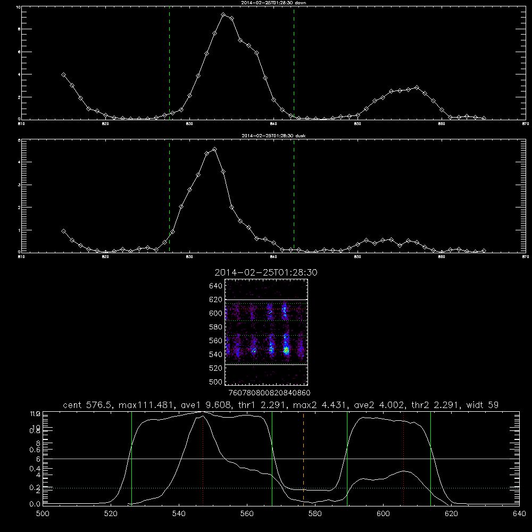Click the 'ave1 9.608' value in stats line
Viewport: 532px width, 532px height.
click(x=205, y=405)
